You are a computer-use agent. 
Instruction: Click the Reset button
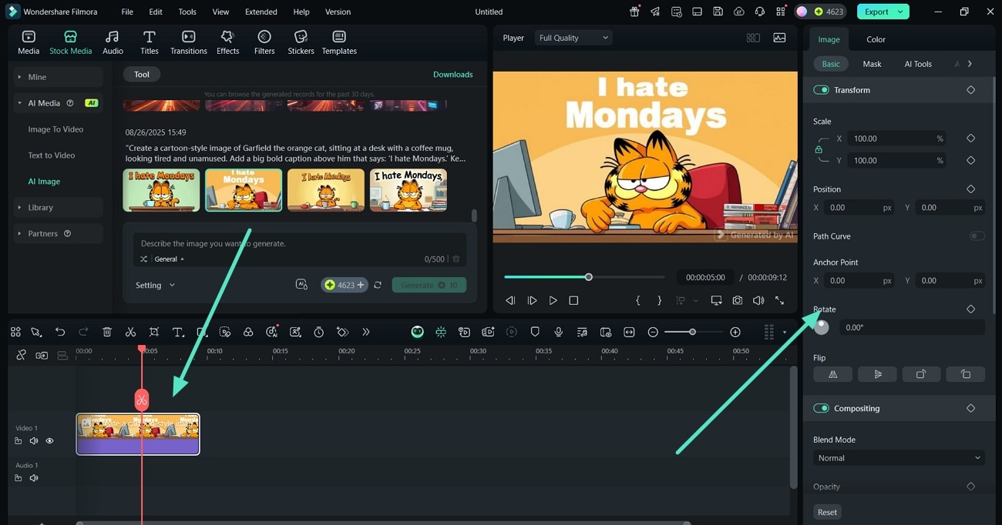[827, 512]
